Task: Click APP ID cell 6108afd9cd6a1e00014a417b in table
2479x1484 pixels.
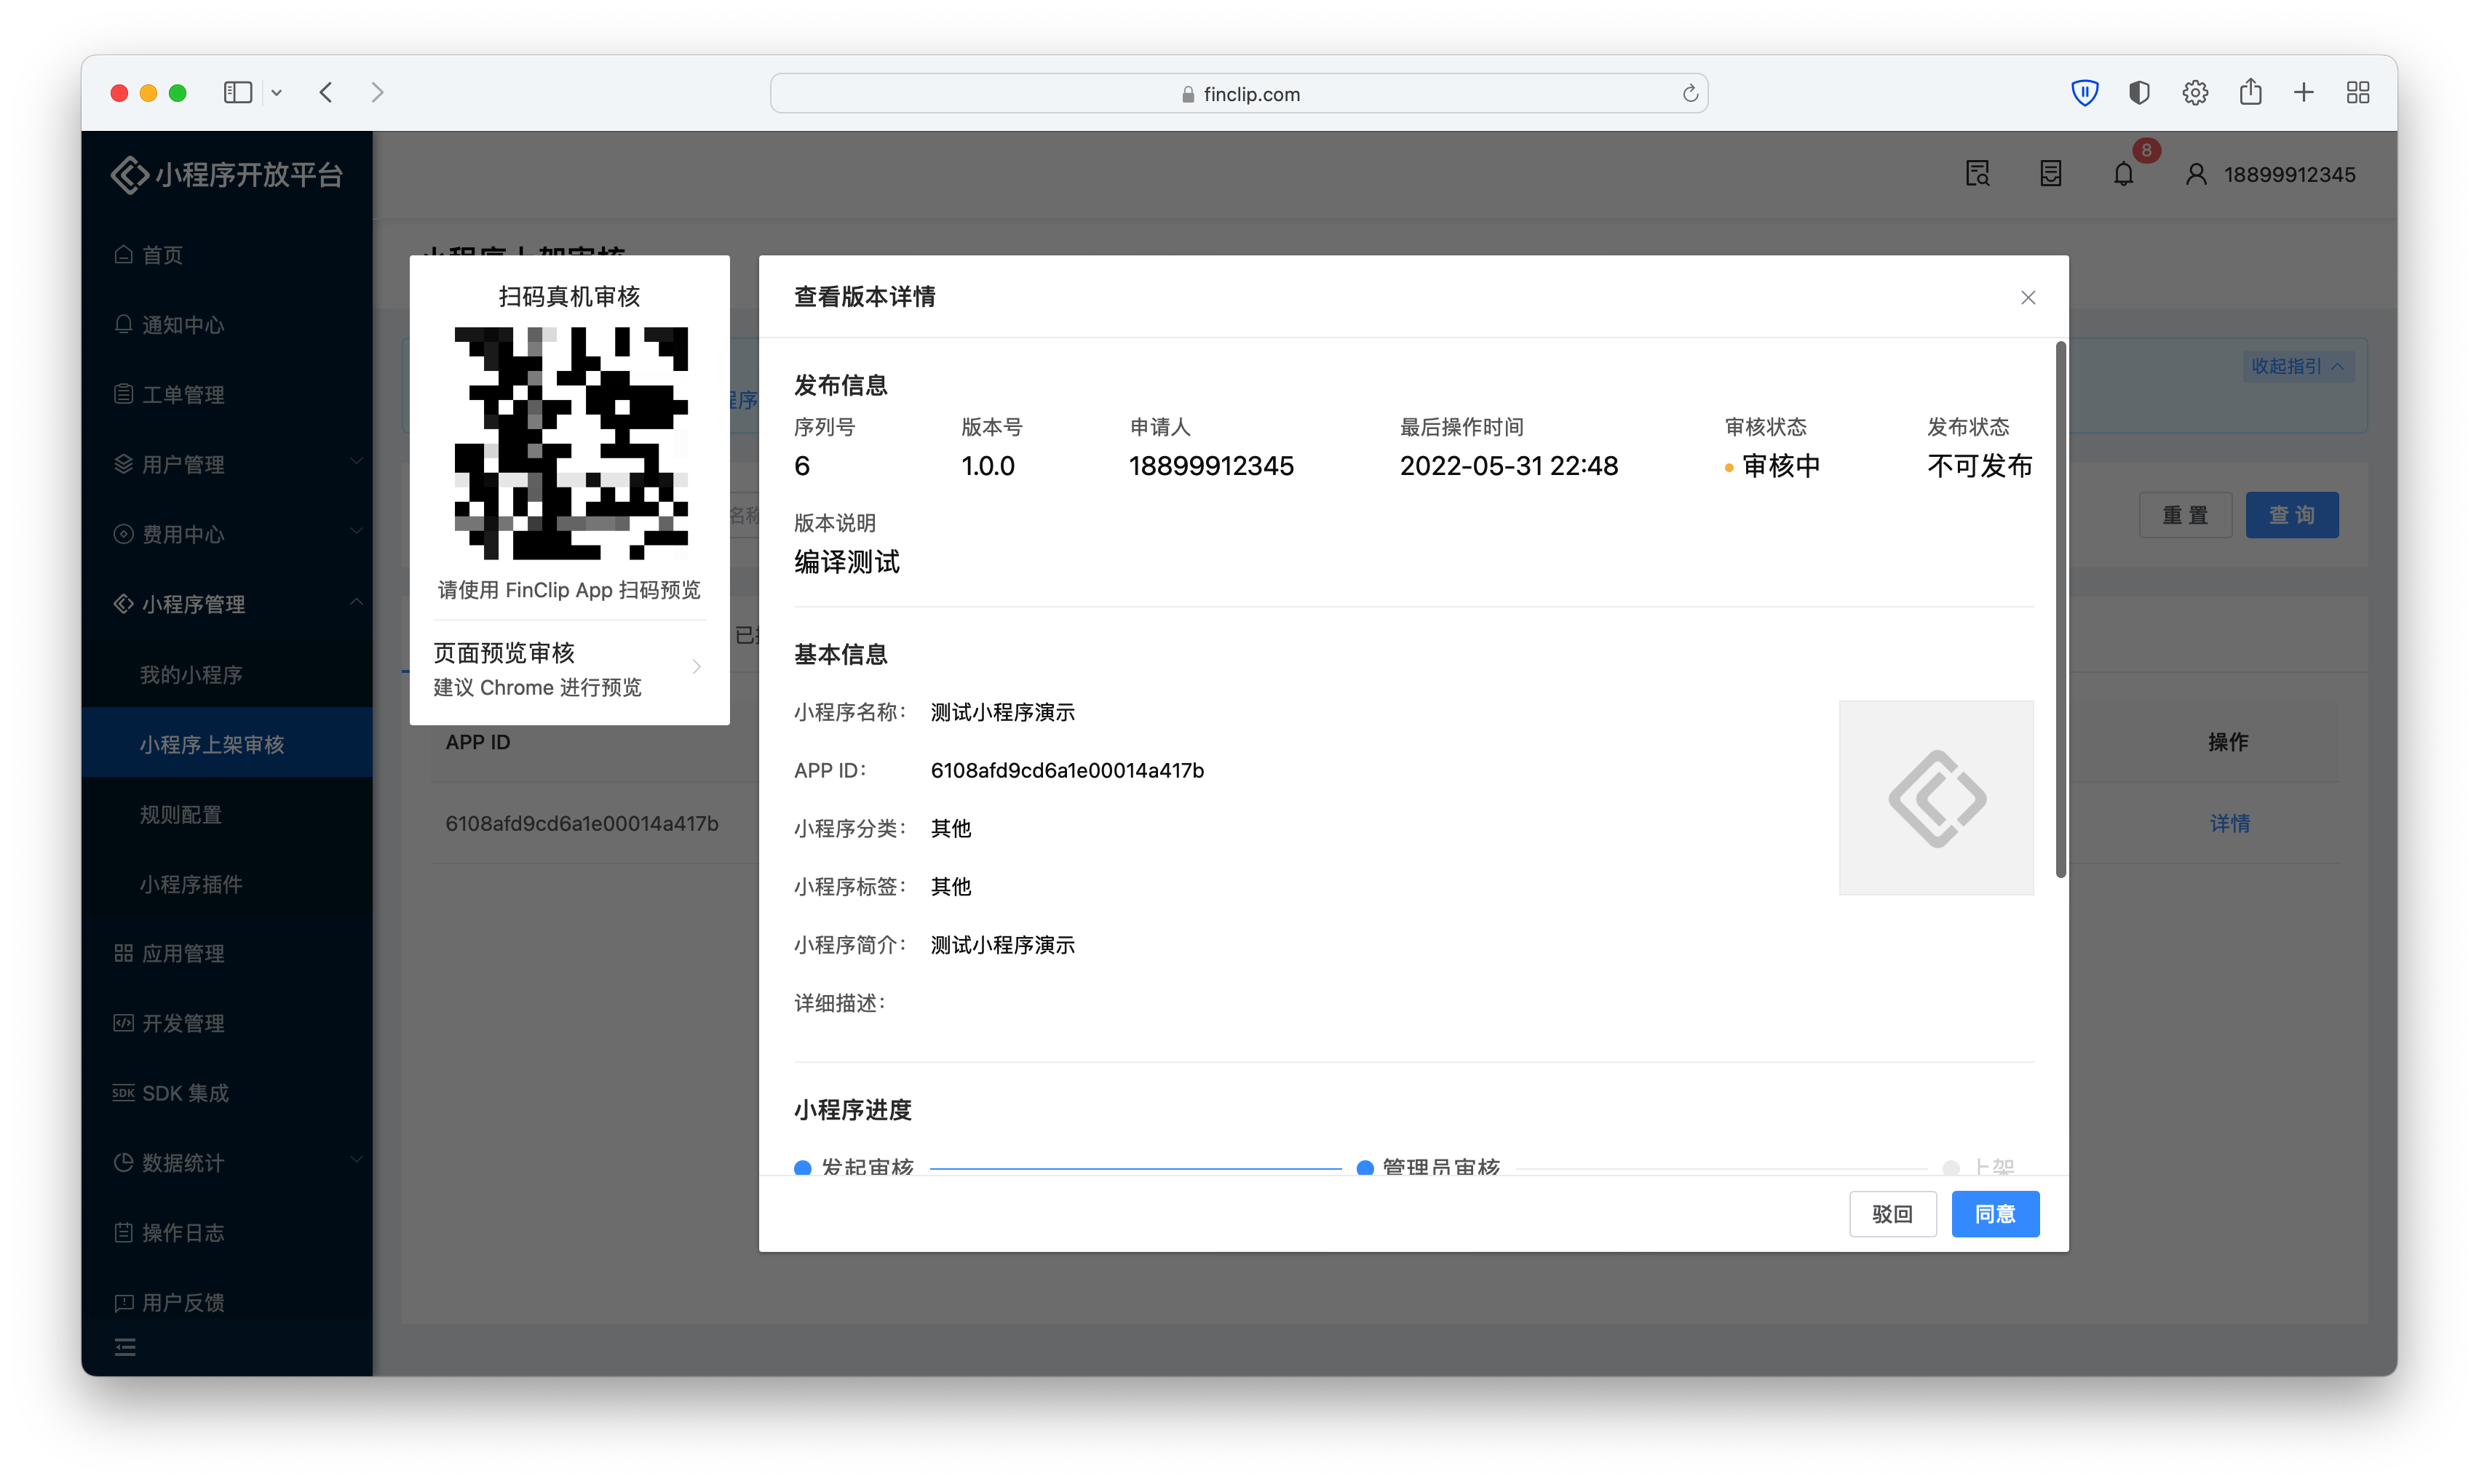Action: point(582,823)
